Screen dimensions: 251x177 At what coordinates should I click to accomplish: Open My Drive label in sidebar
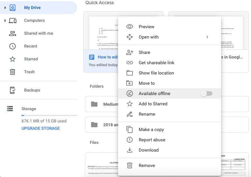click(x=32, y=7)
